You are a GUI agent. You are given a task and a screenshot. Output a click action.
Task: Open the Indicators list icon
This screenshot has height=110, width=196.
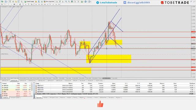click(x=82, y=2)
